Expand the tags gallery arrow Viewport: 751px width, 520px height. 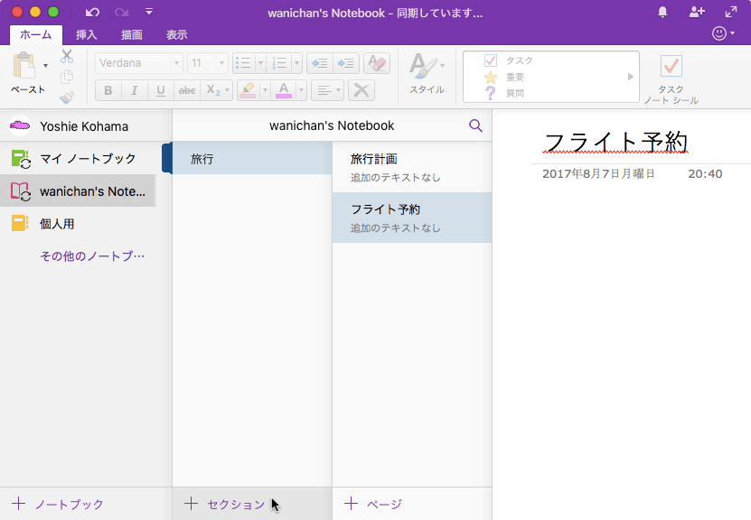point(631,77)
